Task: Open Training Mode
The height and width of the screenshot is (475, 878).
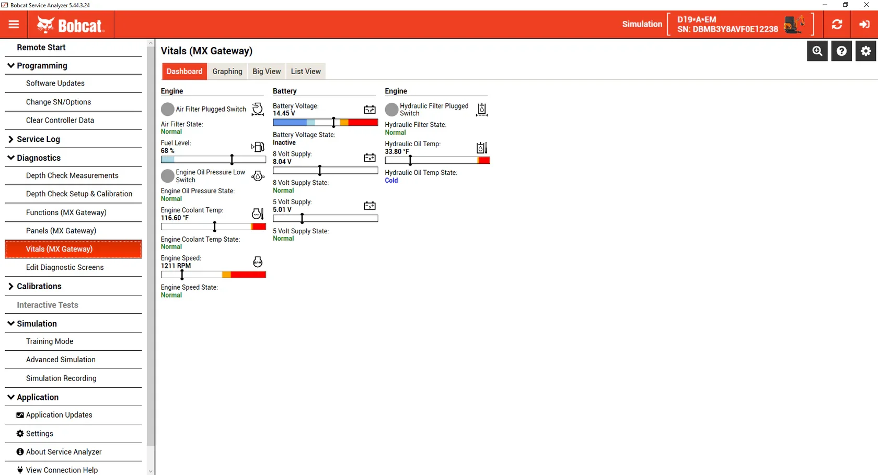Action: pyautogui.click(x=73, y=342)
